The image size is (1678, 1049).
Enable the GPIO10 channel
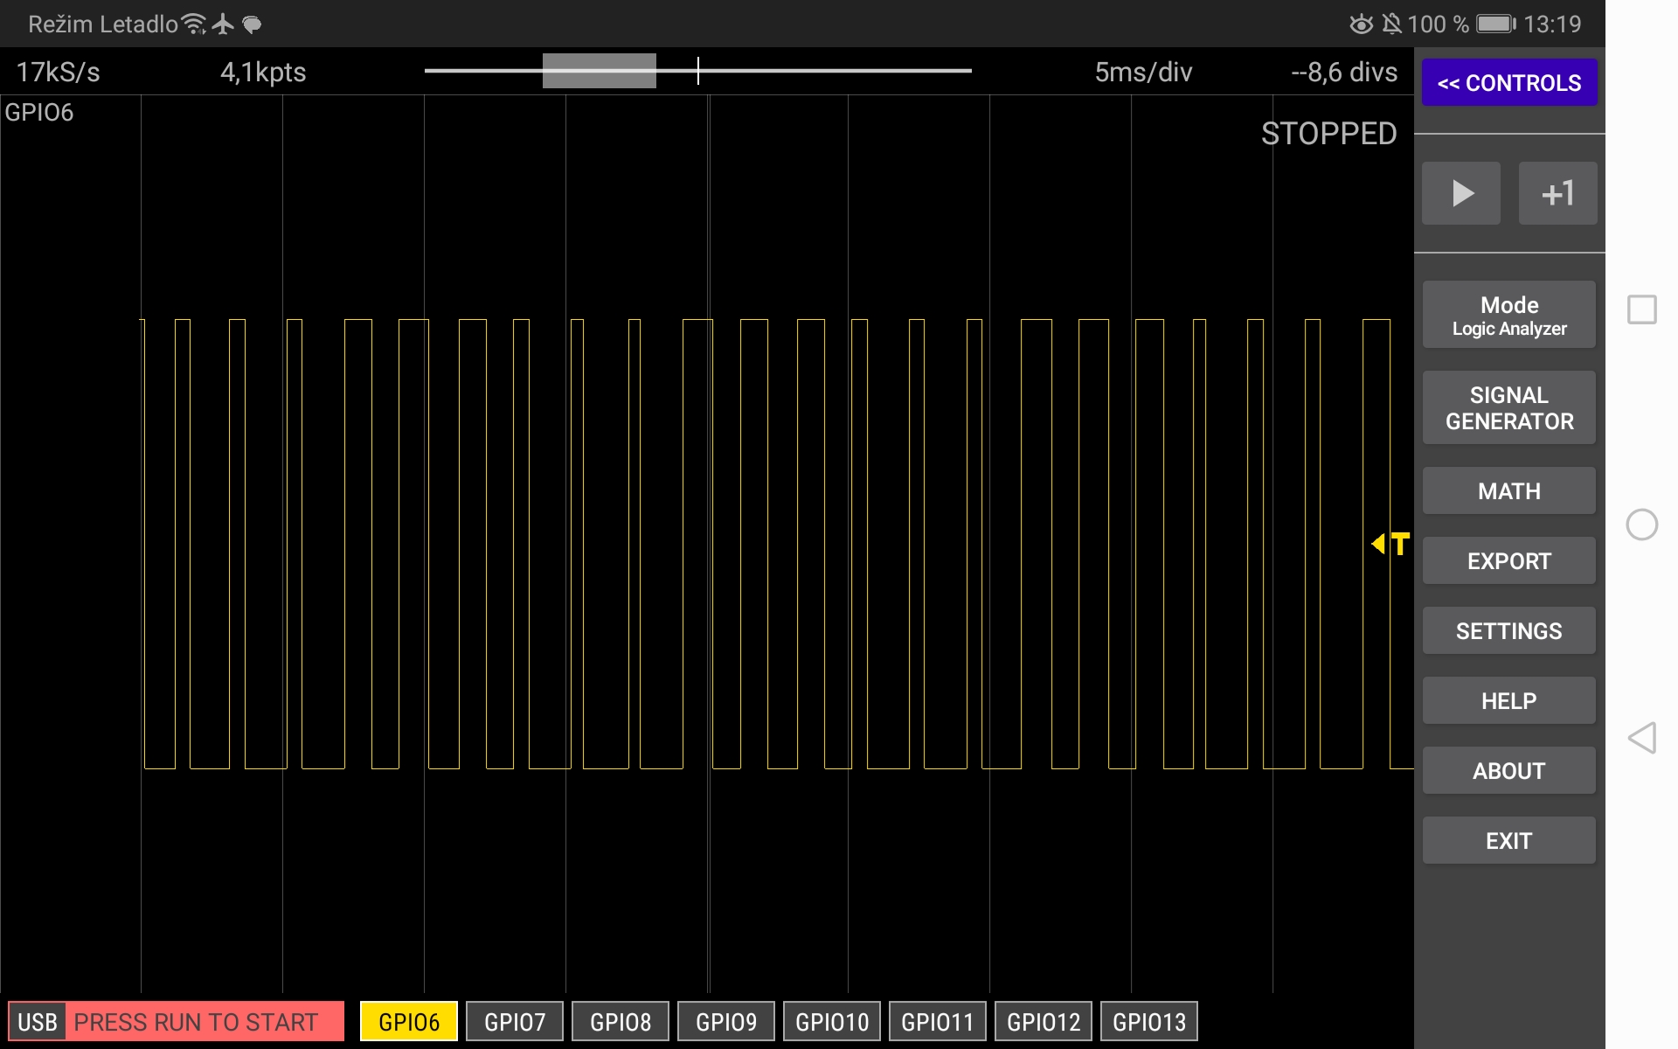pos(831,1021)
